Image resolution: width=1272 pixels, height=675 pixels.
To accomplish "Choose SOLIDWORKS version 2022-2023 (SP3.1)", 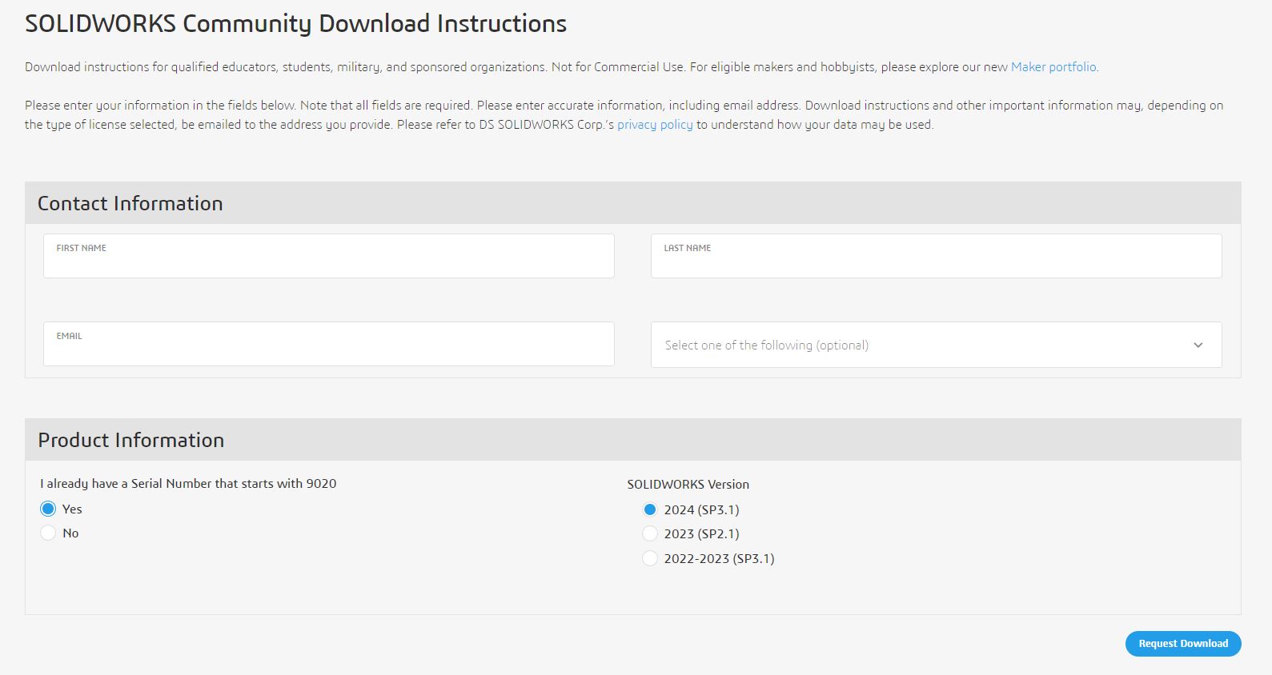I will (650, 558).
